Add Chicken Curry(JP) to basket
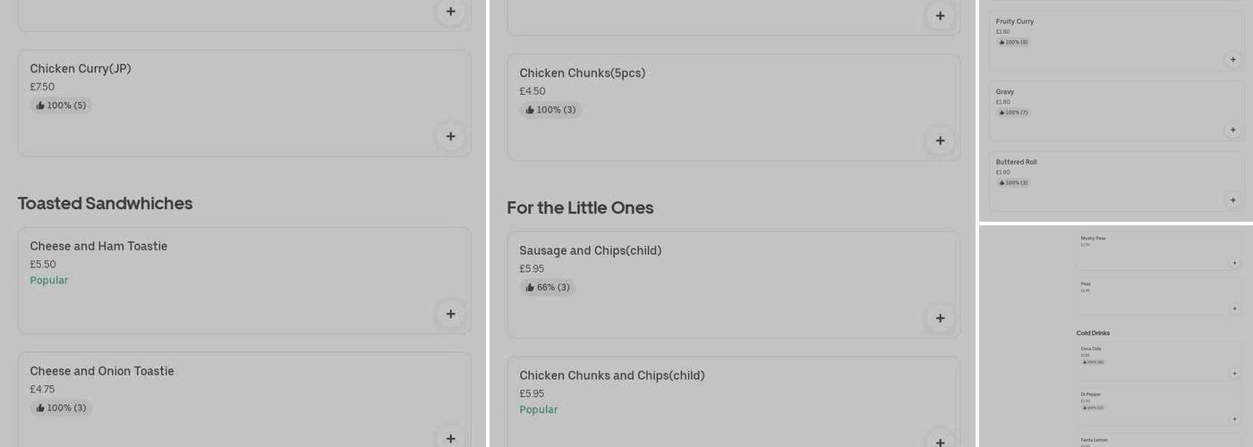1253x447 pixels. point(450,136)
